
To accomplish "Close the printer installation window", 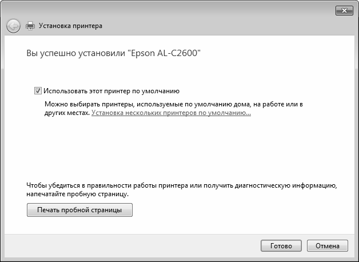I will coord(343,10).
